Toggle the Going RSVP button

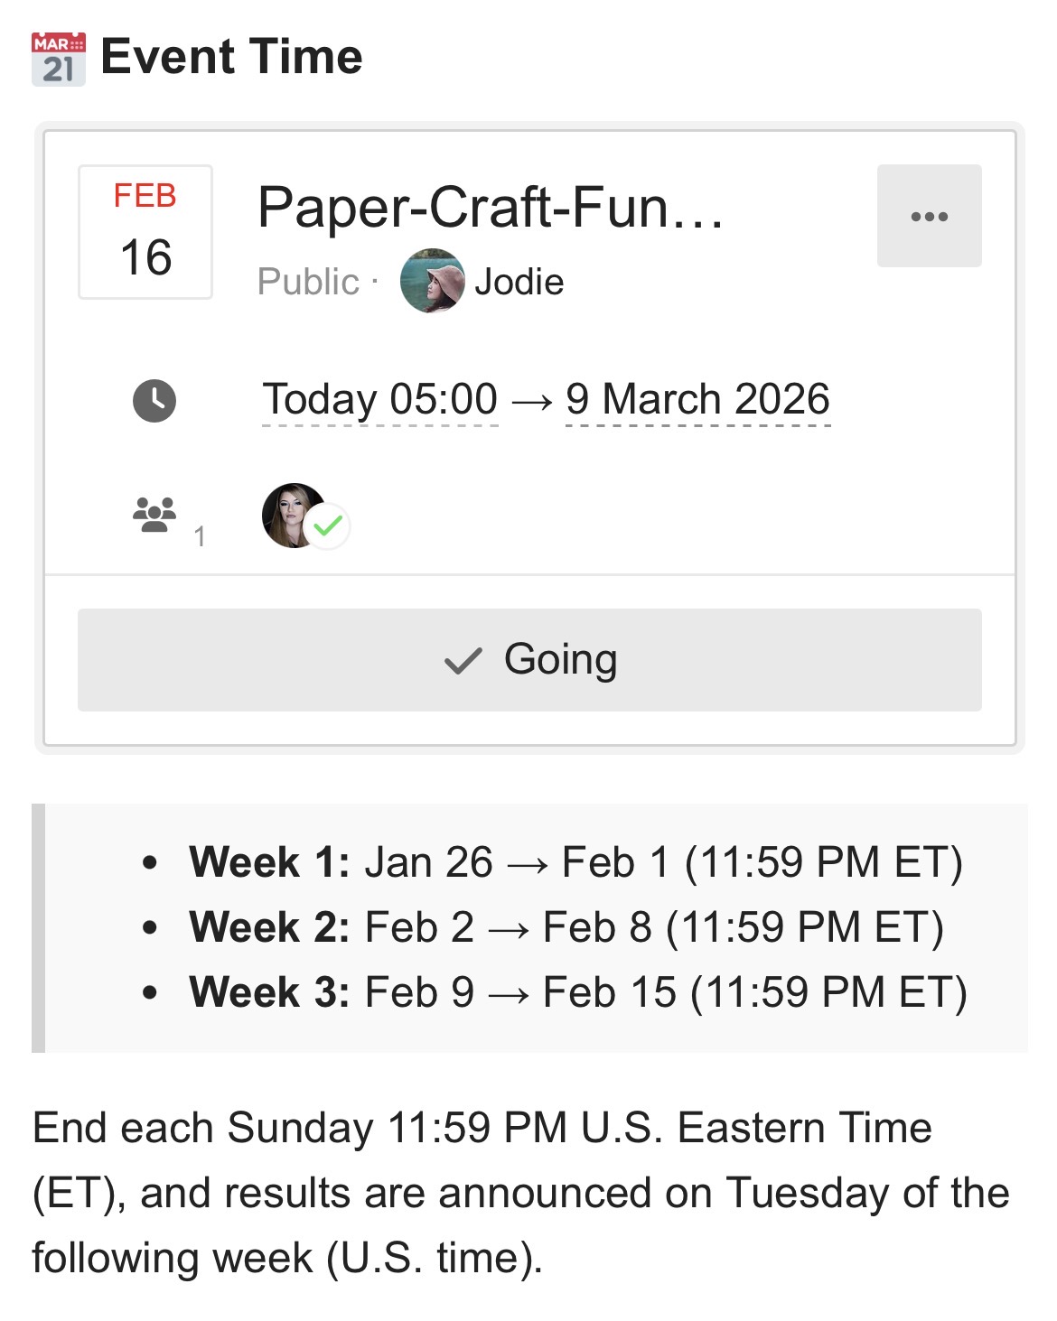pyautogui.click(x=529, y=660)
